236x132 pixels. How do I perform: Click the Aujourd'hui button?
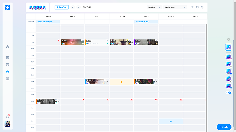point(61,7)
